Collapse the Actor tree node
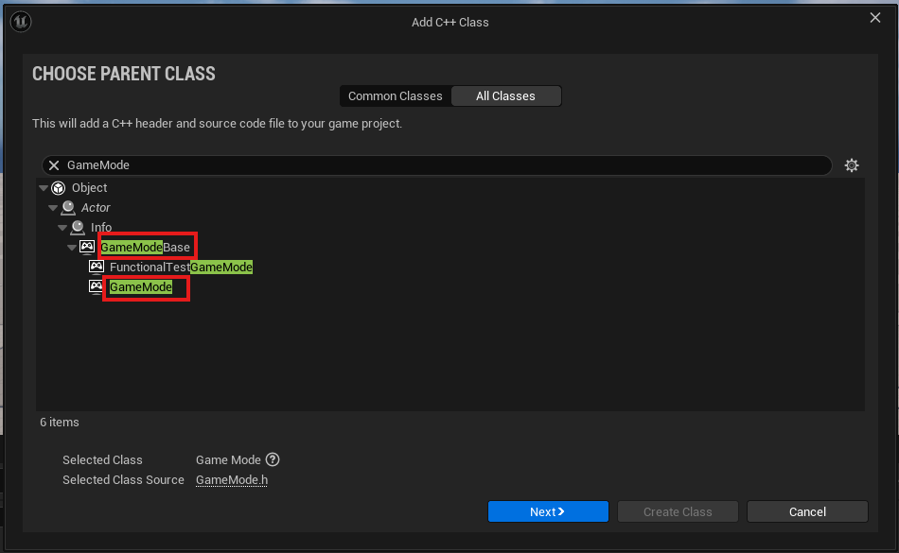The width and height of the screenshot is (899, 553). pos(53,208)
